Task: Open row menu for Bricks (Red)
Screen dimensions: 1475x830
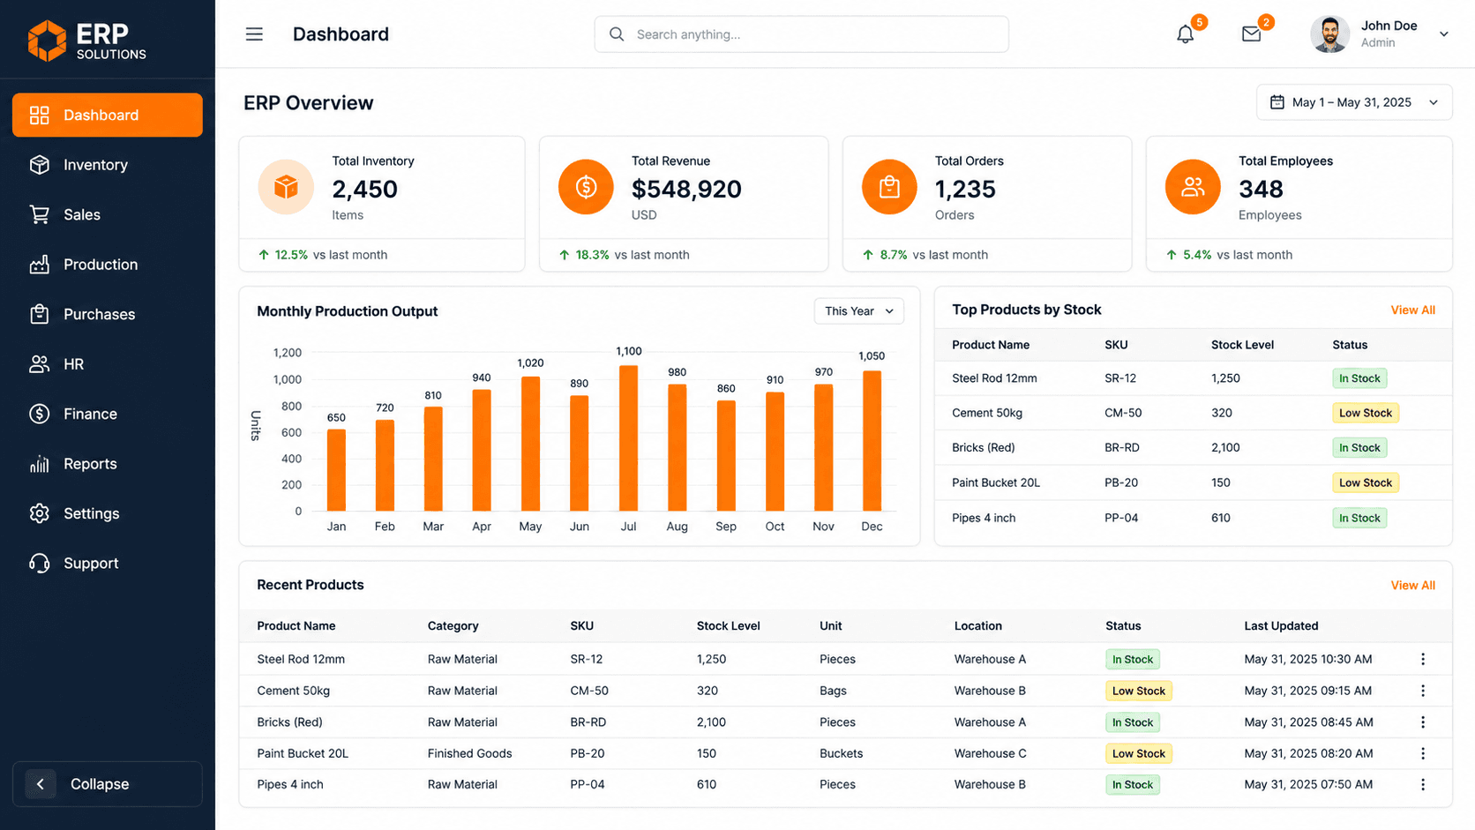Action: click(x=1422, y=722)
